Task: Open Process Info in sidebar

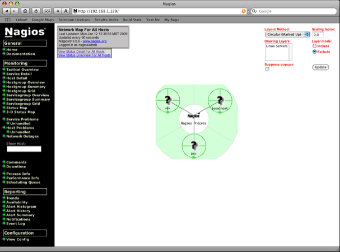Action: 18,174
